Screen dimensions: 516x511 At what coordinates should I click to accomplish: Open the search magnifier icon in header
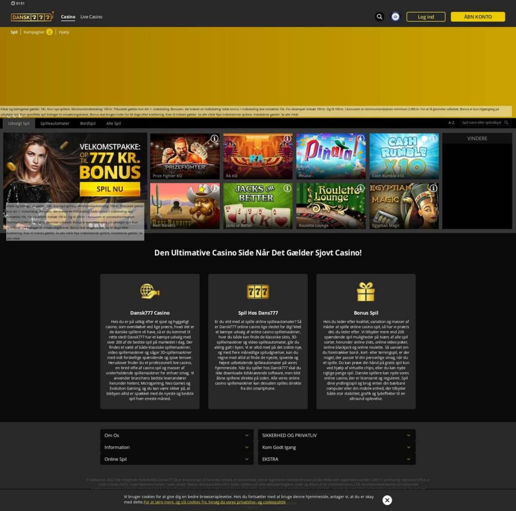coord(379,17)
